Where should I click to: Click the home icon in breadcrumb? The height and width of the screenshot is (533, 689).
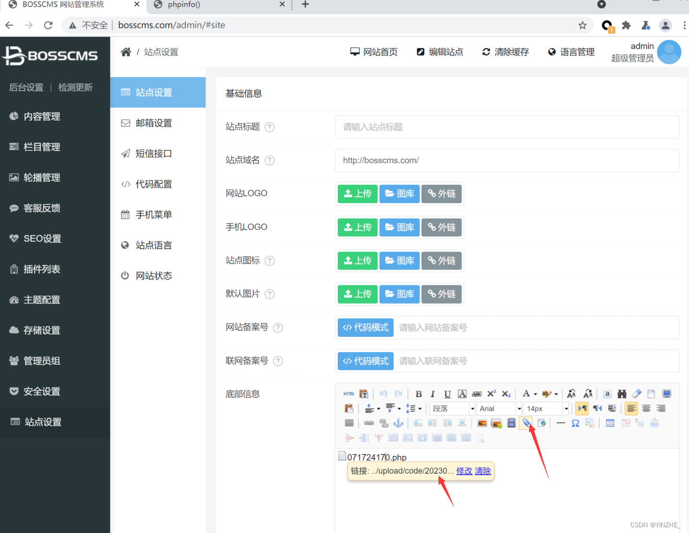click(126, 52)
